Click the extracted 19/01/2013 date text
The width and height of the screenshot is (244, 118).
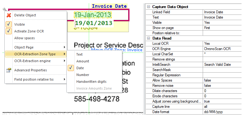[x=94, y=23]
